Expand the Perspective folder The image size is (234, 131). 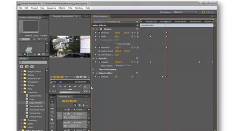(x=22, y=82)
